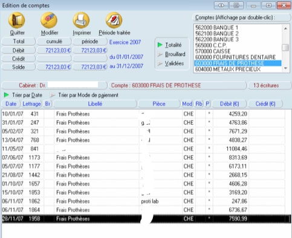Click the accounts list scroll up arrow
Image resolution: width=292 pixels, height=238 pixels.
coord(285,28)
